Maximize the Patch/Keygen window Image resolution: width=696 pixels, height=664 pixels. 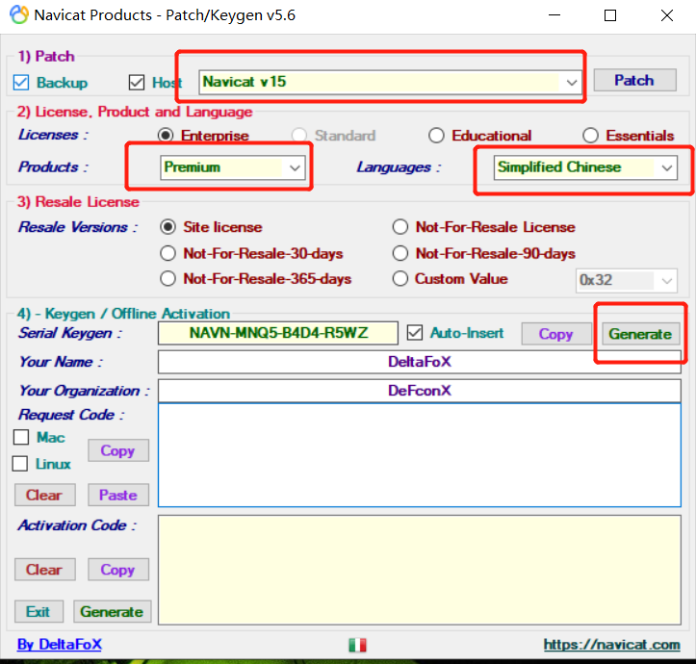coord(610,15)
